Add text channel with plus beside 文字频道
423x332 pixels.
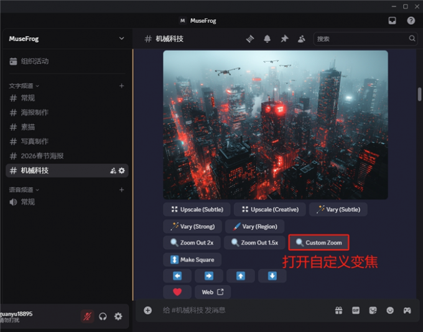[122, 86]
